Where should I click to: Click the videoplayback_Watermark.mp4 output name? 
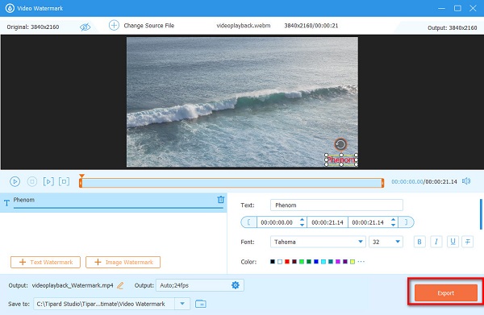click(x=73, y=285)
